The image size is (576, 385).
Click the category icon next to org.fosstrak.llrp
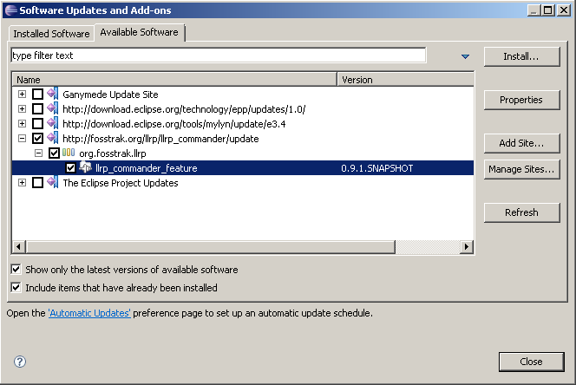click(69, 153)
